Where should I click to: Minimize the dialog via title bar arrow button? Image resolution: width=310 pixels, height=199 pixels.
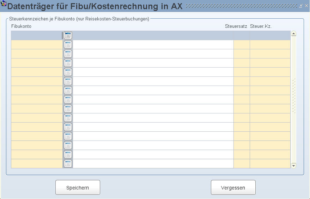301,6
